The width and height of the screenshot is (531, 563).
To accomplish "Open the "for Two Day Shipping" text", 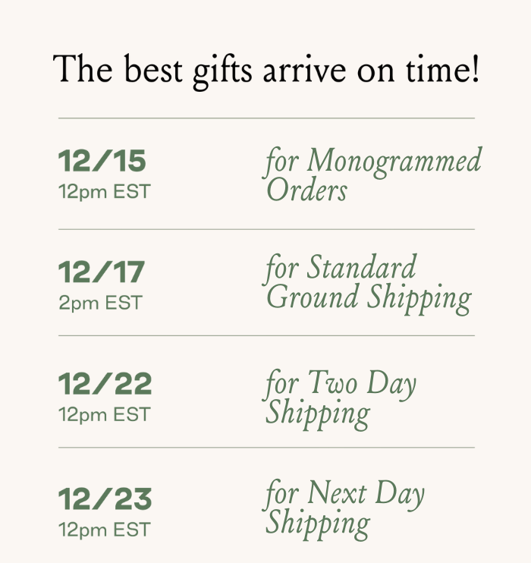I will coord(341,398).
